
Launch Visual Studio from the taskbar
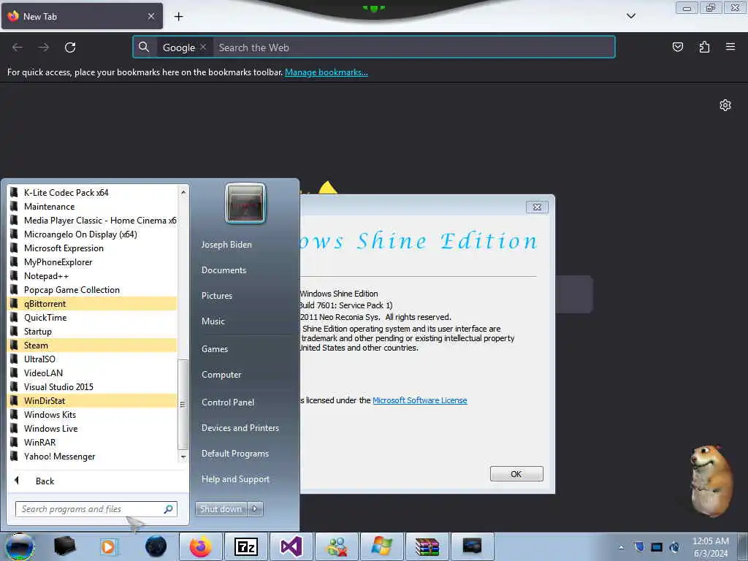[x=291, y=546]
